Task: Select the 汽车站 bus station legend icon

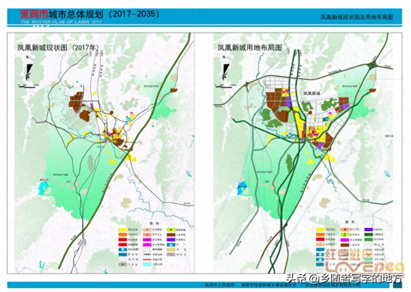Action: (x=122, y=265)
